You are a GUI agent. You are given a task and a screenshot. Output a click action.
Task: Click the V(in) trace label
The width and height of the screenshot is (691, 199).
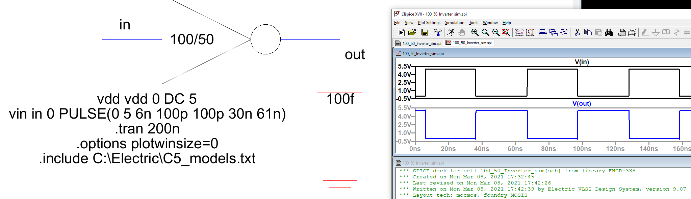coord(582,62)
